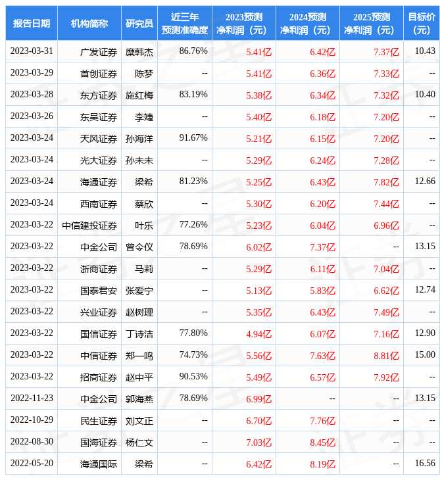Click researcher name 糜韩杰
This screenshot has width=440, height=480.
139,52
